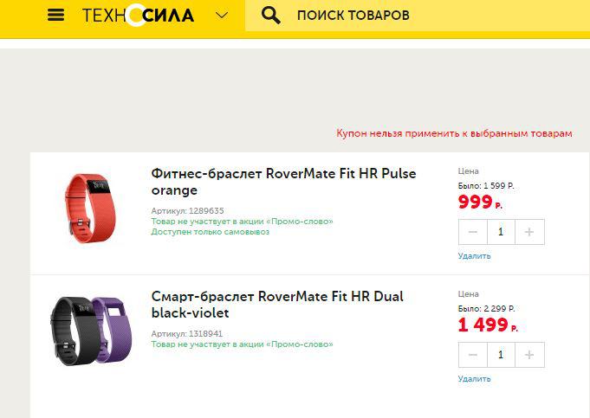590x418 pixels.
Task: Remove the Fit HR Pulse orange item
Action: 474,256
